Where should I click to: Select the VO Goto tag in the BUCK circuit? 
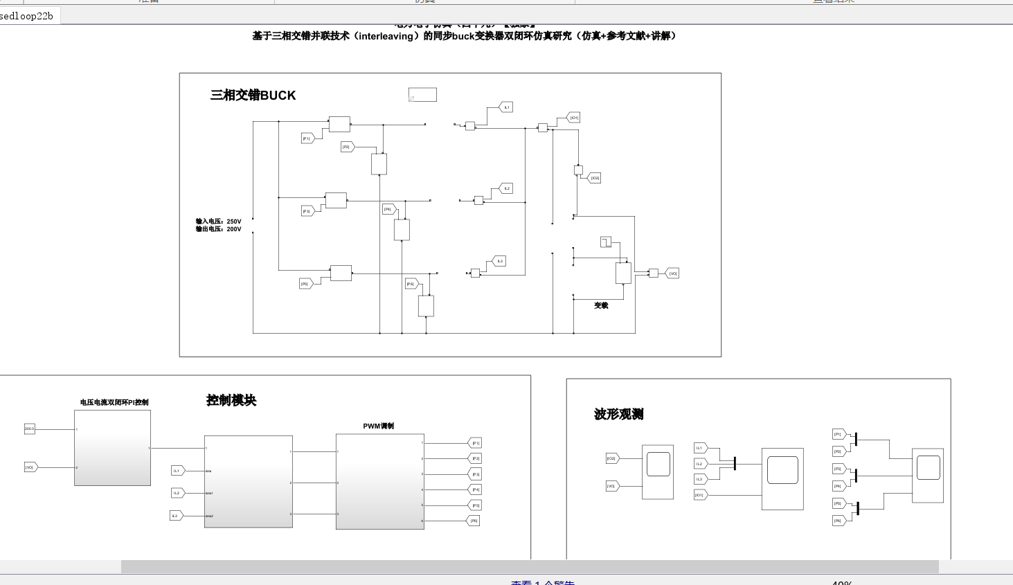pos(672,273)
